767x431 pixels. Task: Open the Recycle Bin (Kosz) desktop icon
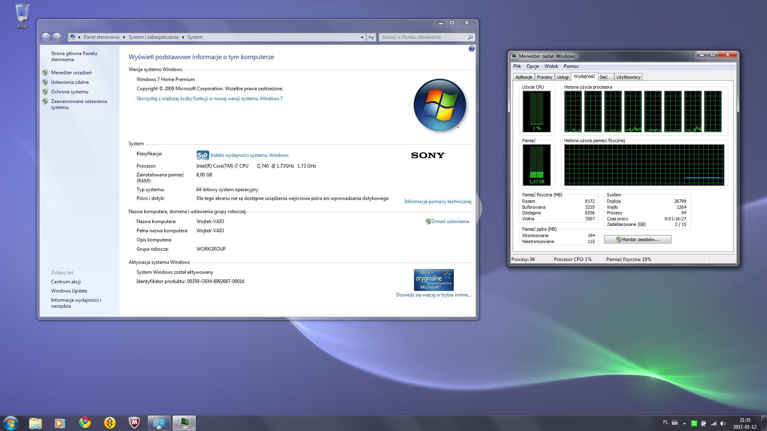click(22, 16)
